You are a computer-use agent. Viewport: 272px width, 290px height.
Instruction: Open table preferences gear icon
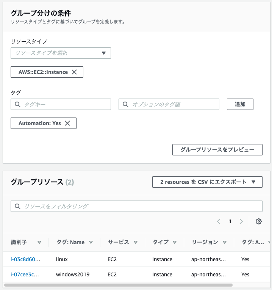tap(258, 221)
